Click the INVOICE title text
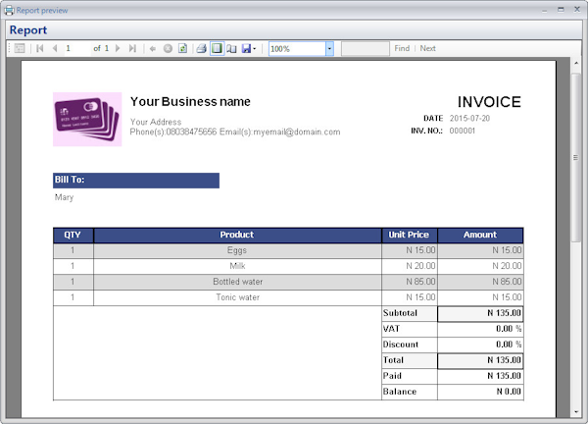Screen dimensions: 588x424 pyautogui.click(x=489, y=102)
